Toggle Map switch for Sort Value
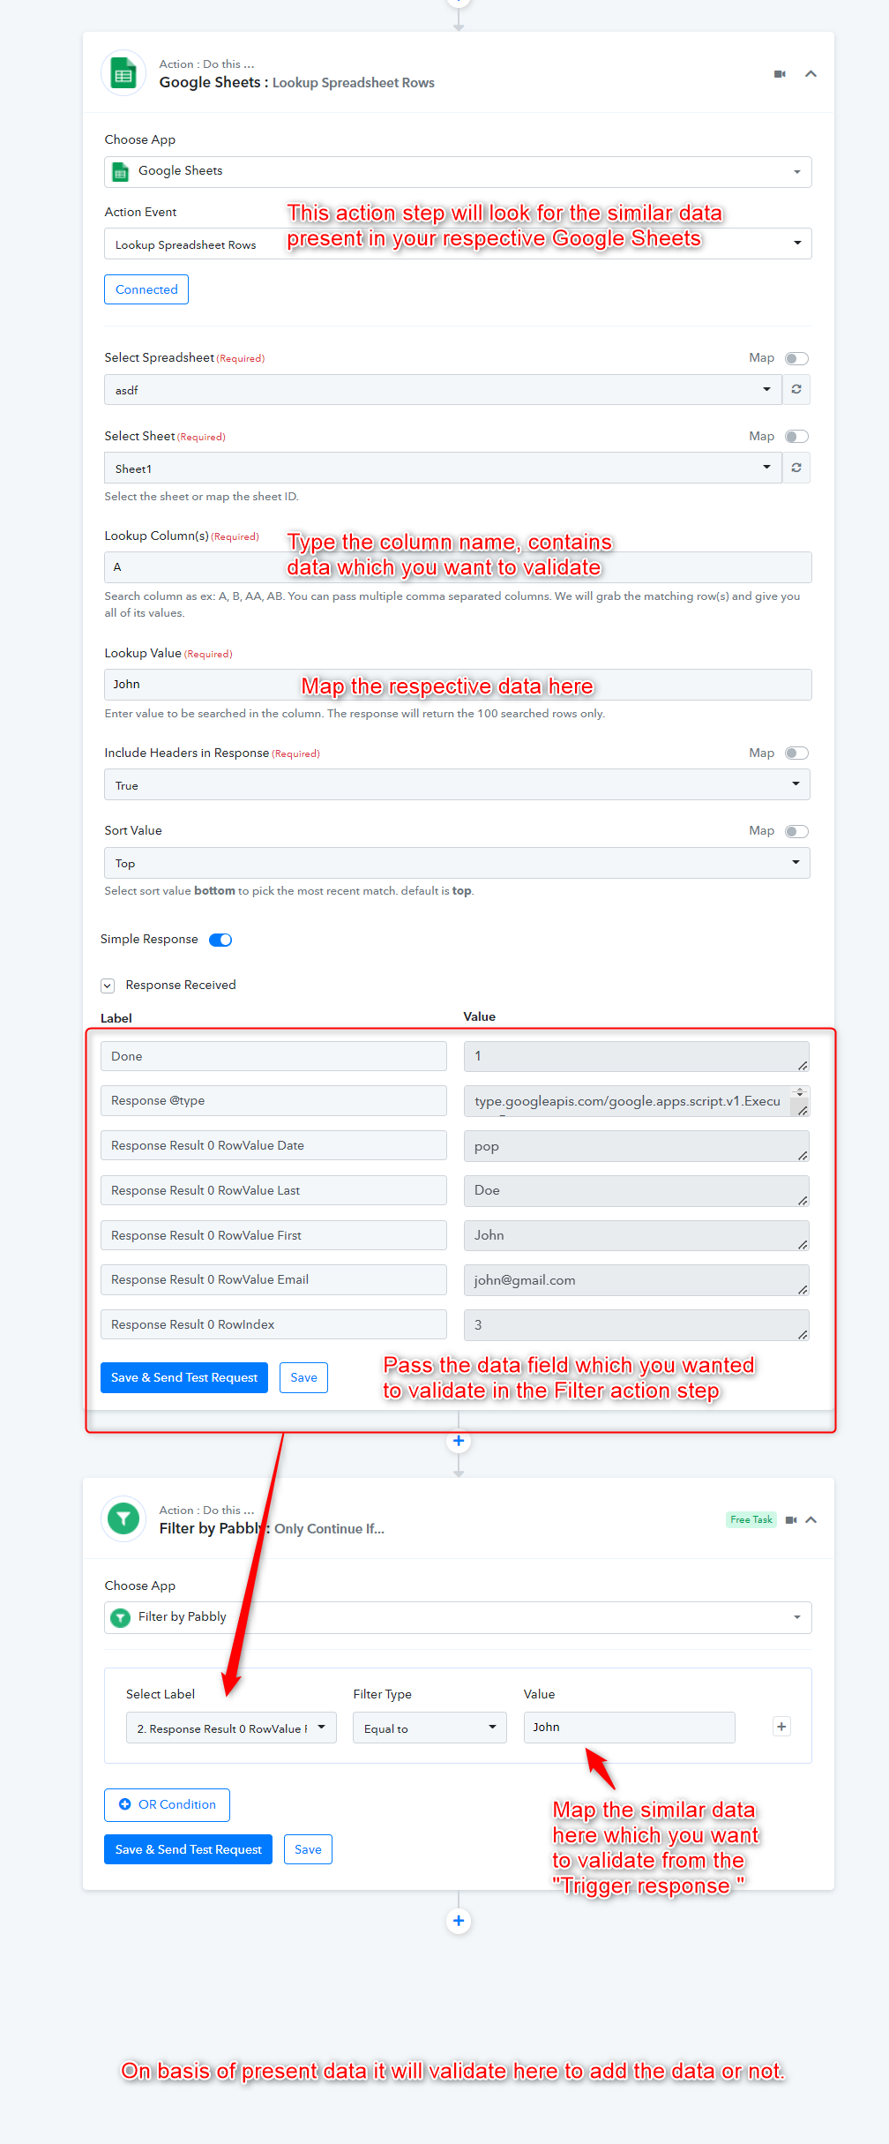Image resolution: width=889 pixels, height=2144 pixels. coord(796,831)
